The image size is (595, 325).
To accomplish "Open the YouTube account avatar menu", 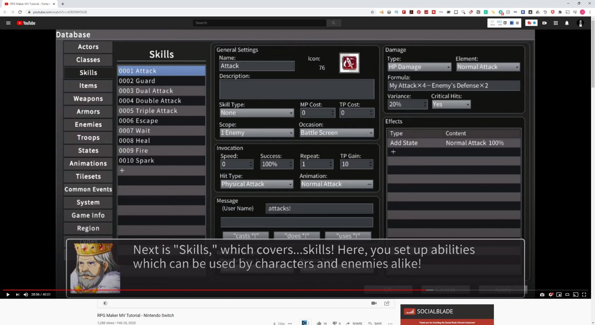I will click(x=580, y=23).
